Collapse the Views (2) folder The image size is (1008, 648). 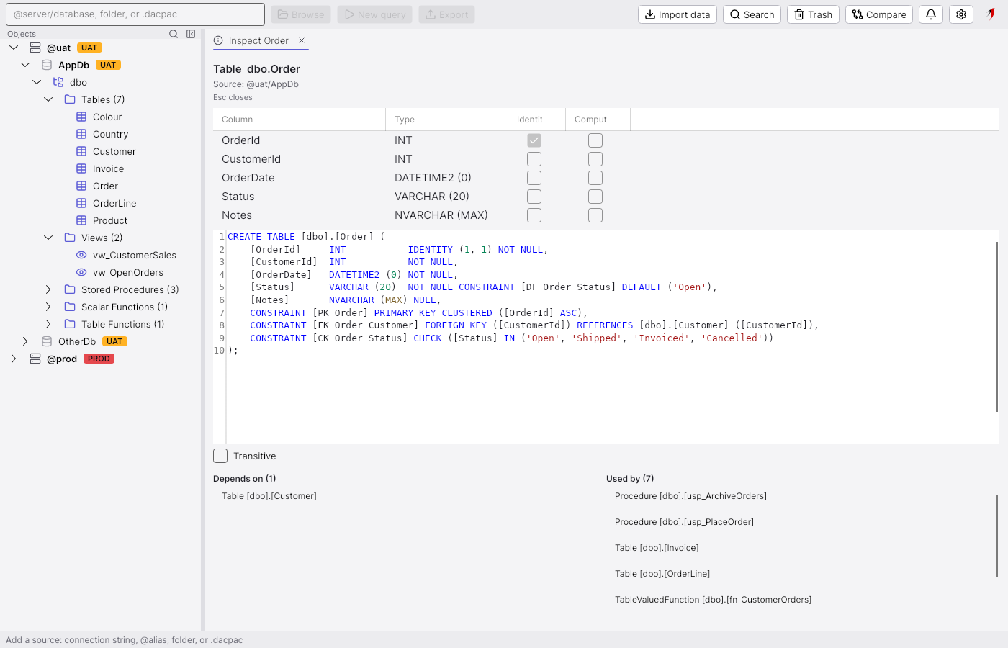click(x=48, y=238)
